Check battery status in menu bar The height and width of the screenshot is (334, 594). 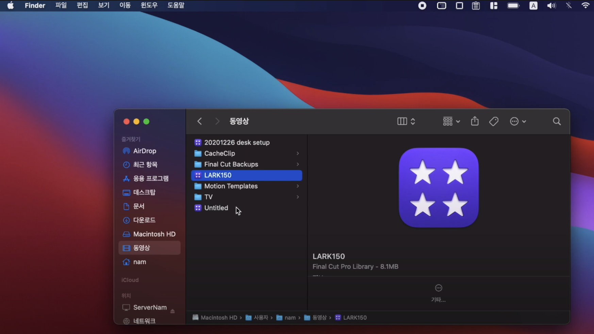click(513, 5)
